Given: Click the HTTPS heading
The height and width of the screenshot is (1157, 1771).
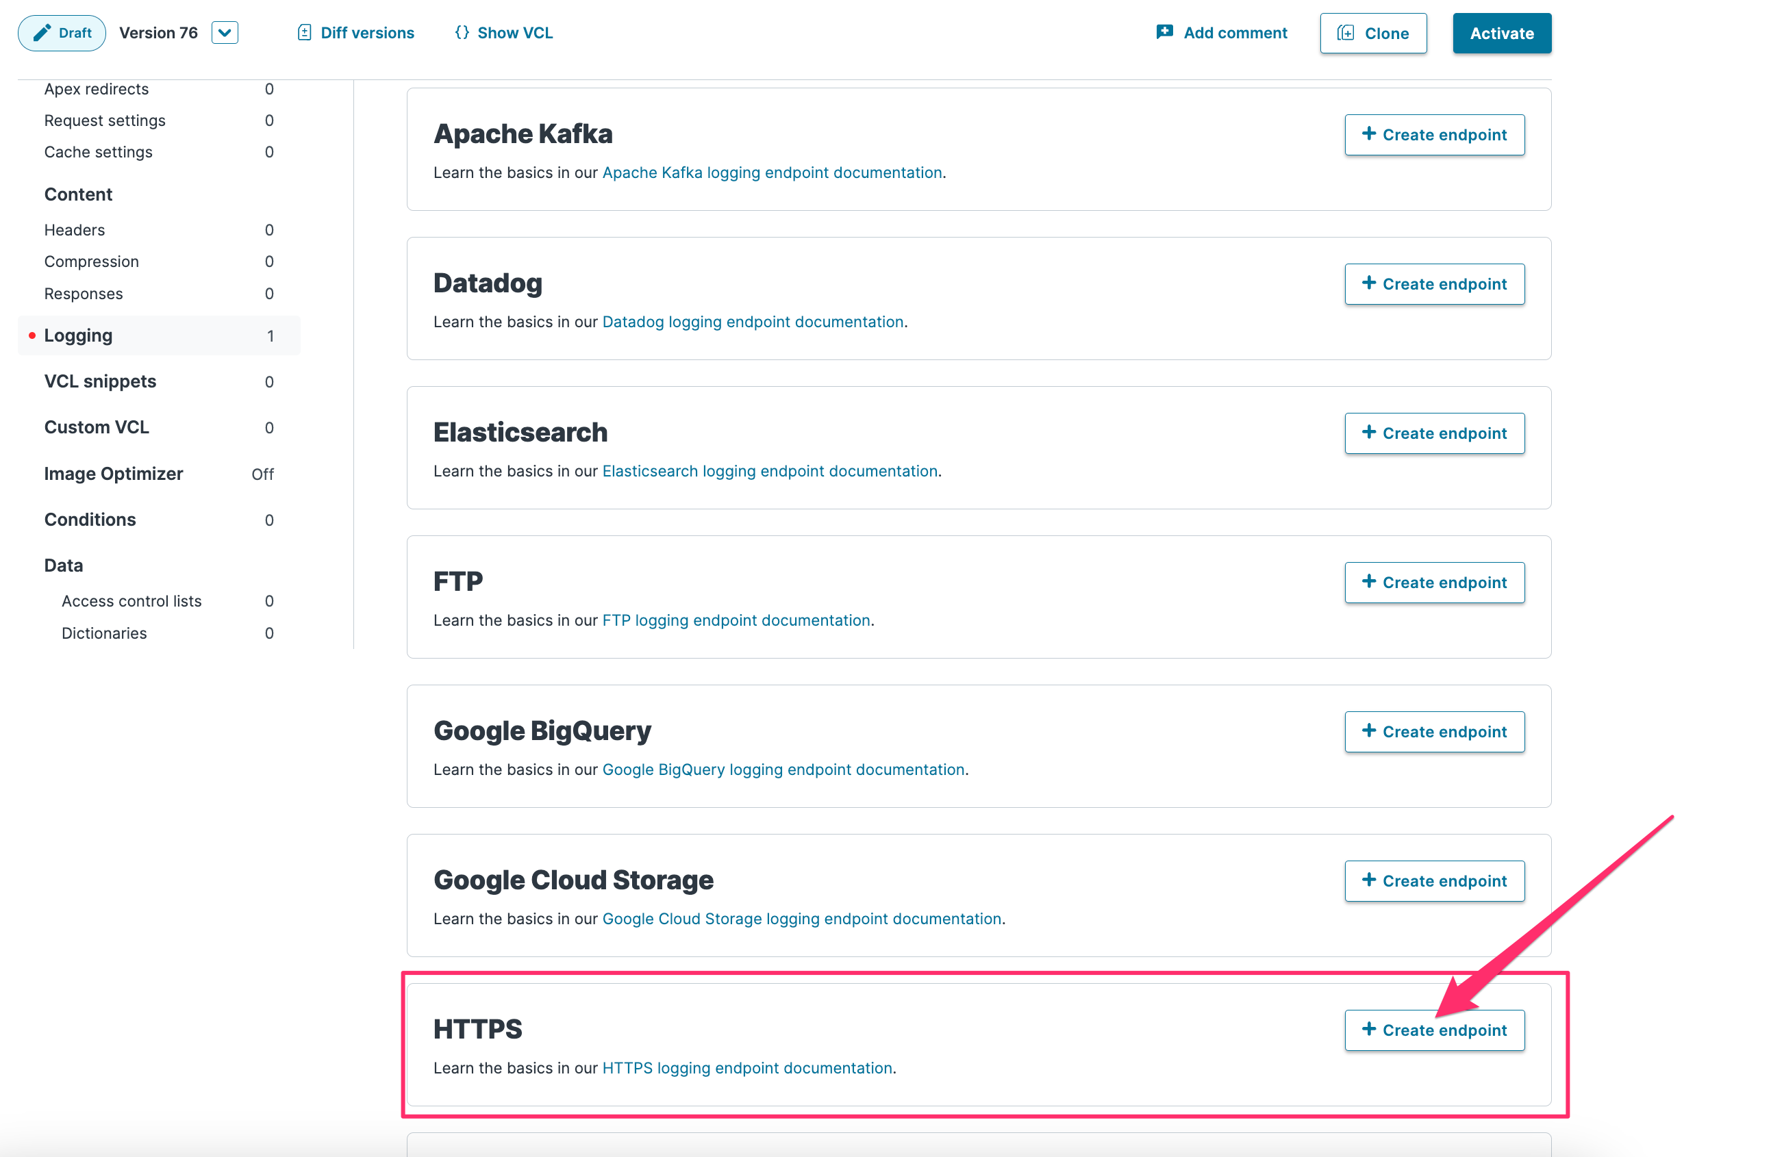Looking at the screenshot, I should [478, 1029].
